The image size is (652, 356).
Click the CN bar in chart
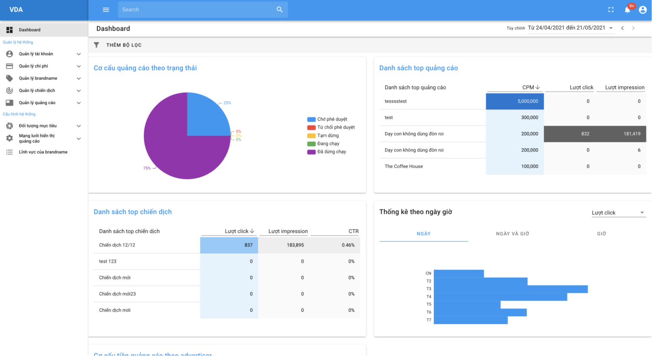pyautogui.click(x=459, y=273)
